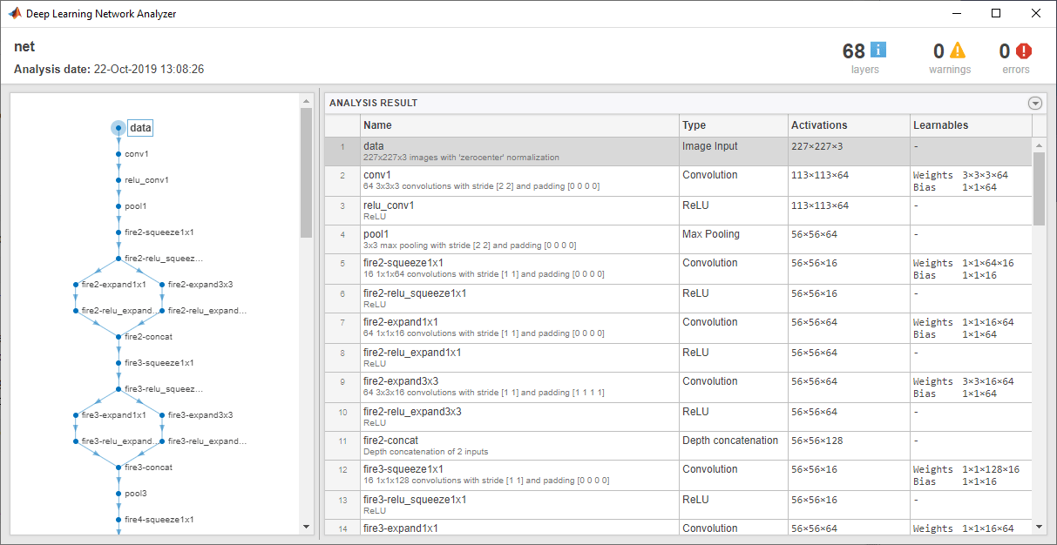This screenshot has width=1057, height=545.
Task: Select the fire2-expand3x3 graph node
Action: (x=200, y=285)
